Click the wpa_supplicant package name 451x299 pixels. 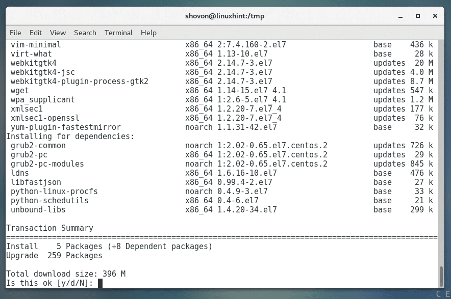[x=42, y=100]
